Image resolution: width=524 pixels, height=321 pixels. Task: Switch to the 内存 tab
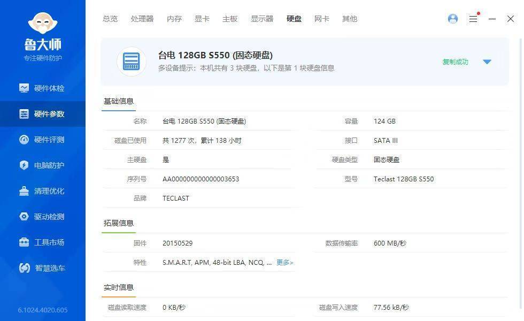pyautogui.click(x=174, y=19)
